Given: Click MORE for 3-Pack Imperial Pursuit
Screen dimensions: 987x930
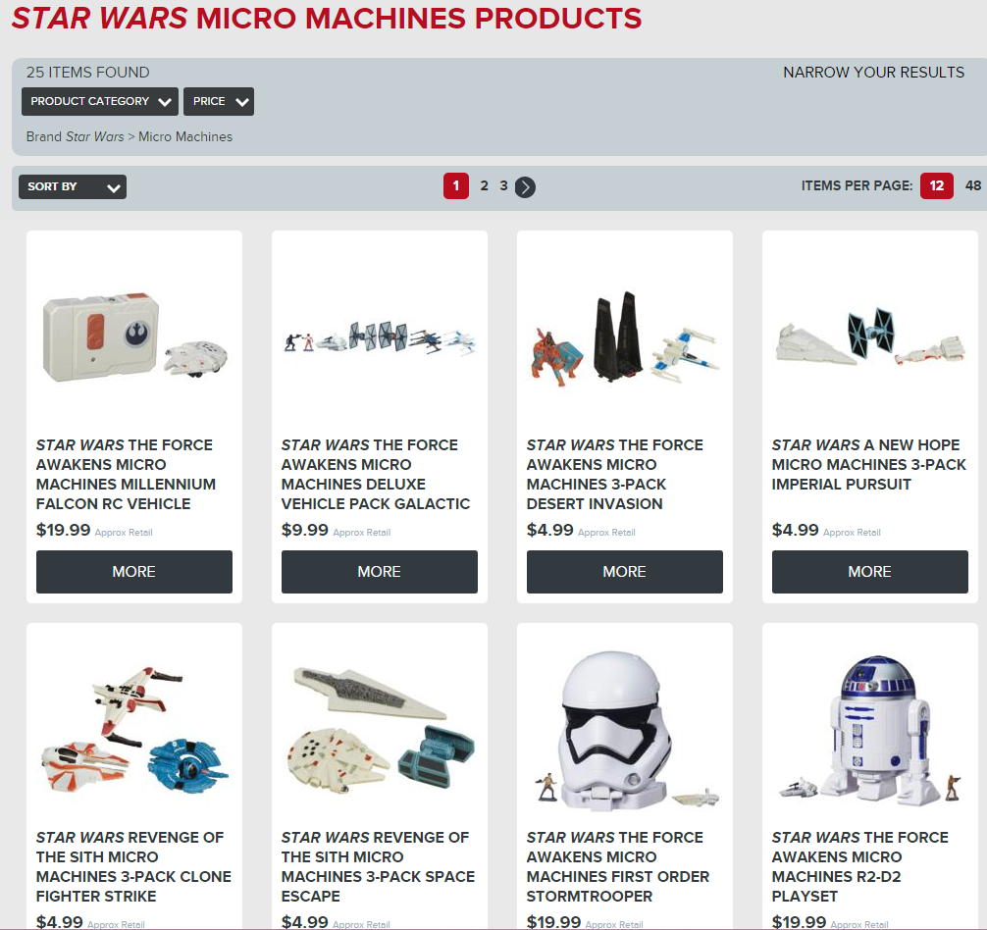Looking at the screenshot, I should coord(870,572).
